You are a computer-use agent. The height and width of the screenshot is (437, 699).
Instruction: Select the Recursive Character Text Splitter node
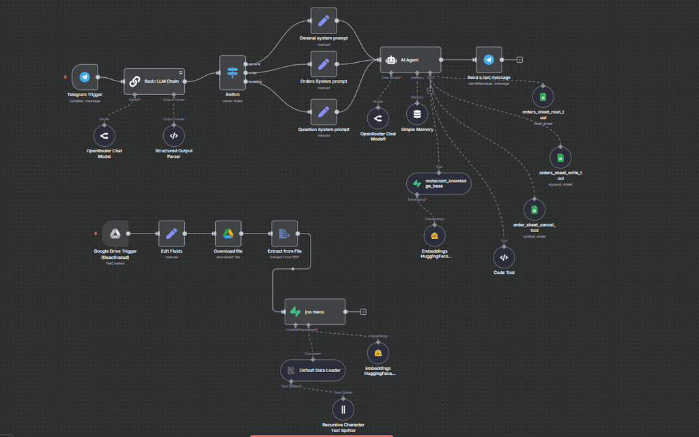click(x=343, y=410)
